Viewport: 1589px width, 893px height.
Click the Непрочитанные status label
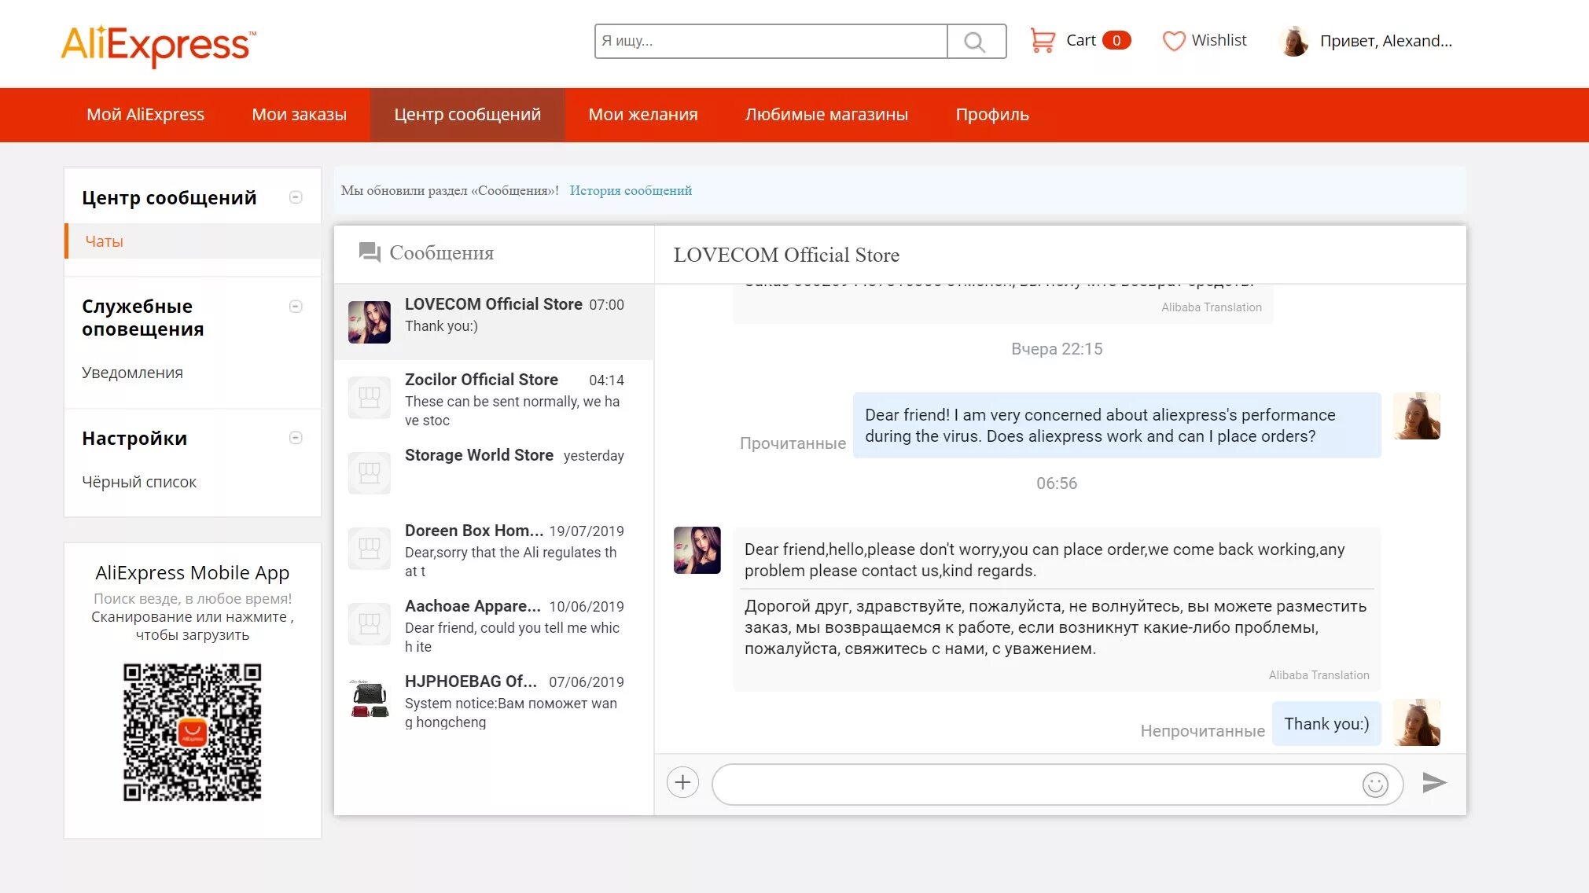click(1202, 731)
